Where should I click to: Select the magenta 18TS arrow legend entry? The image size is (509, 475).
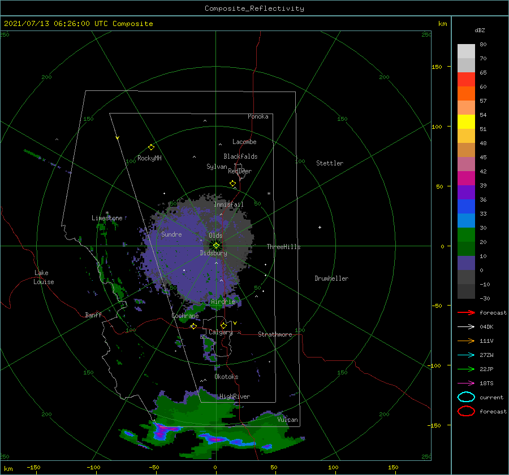coord(466,384)
